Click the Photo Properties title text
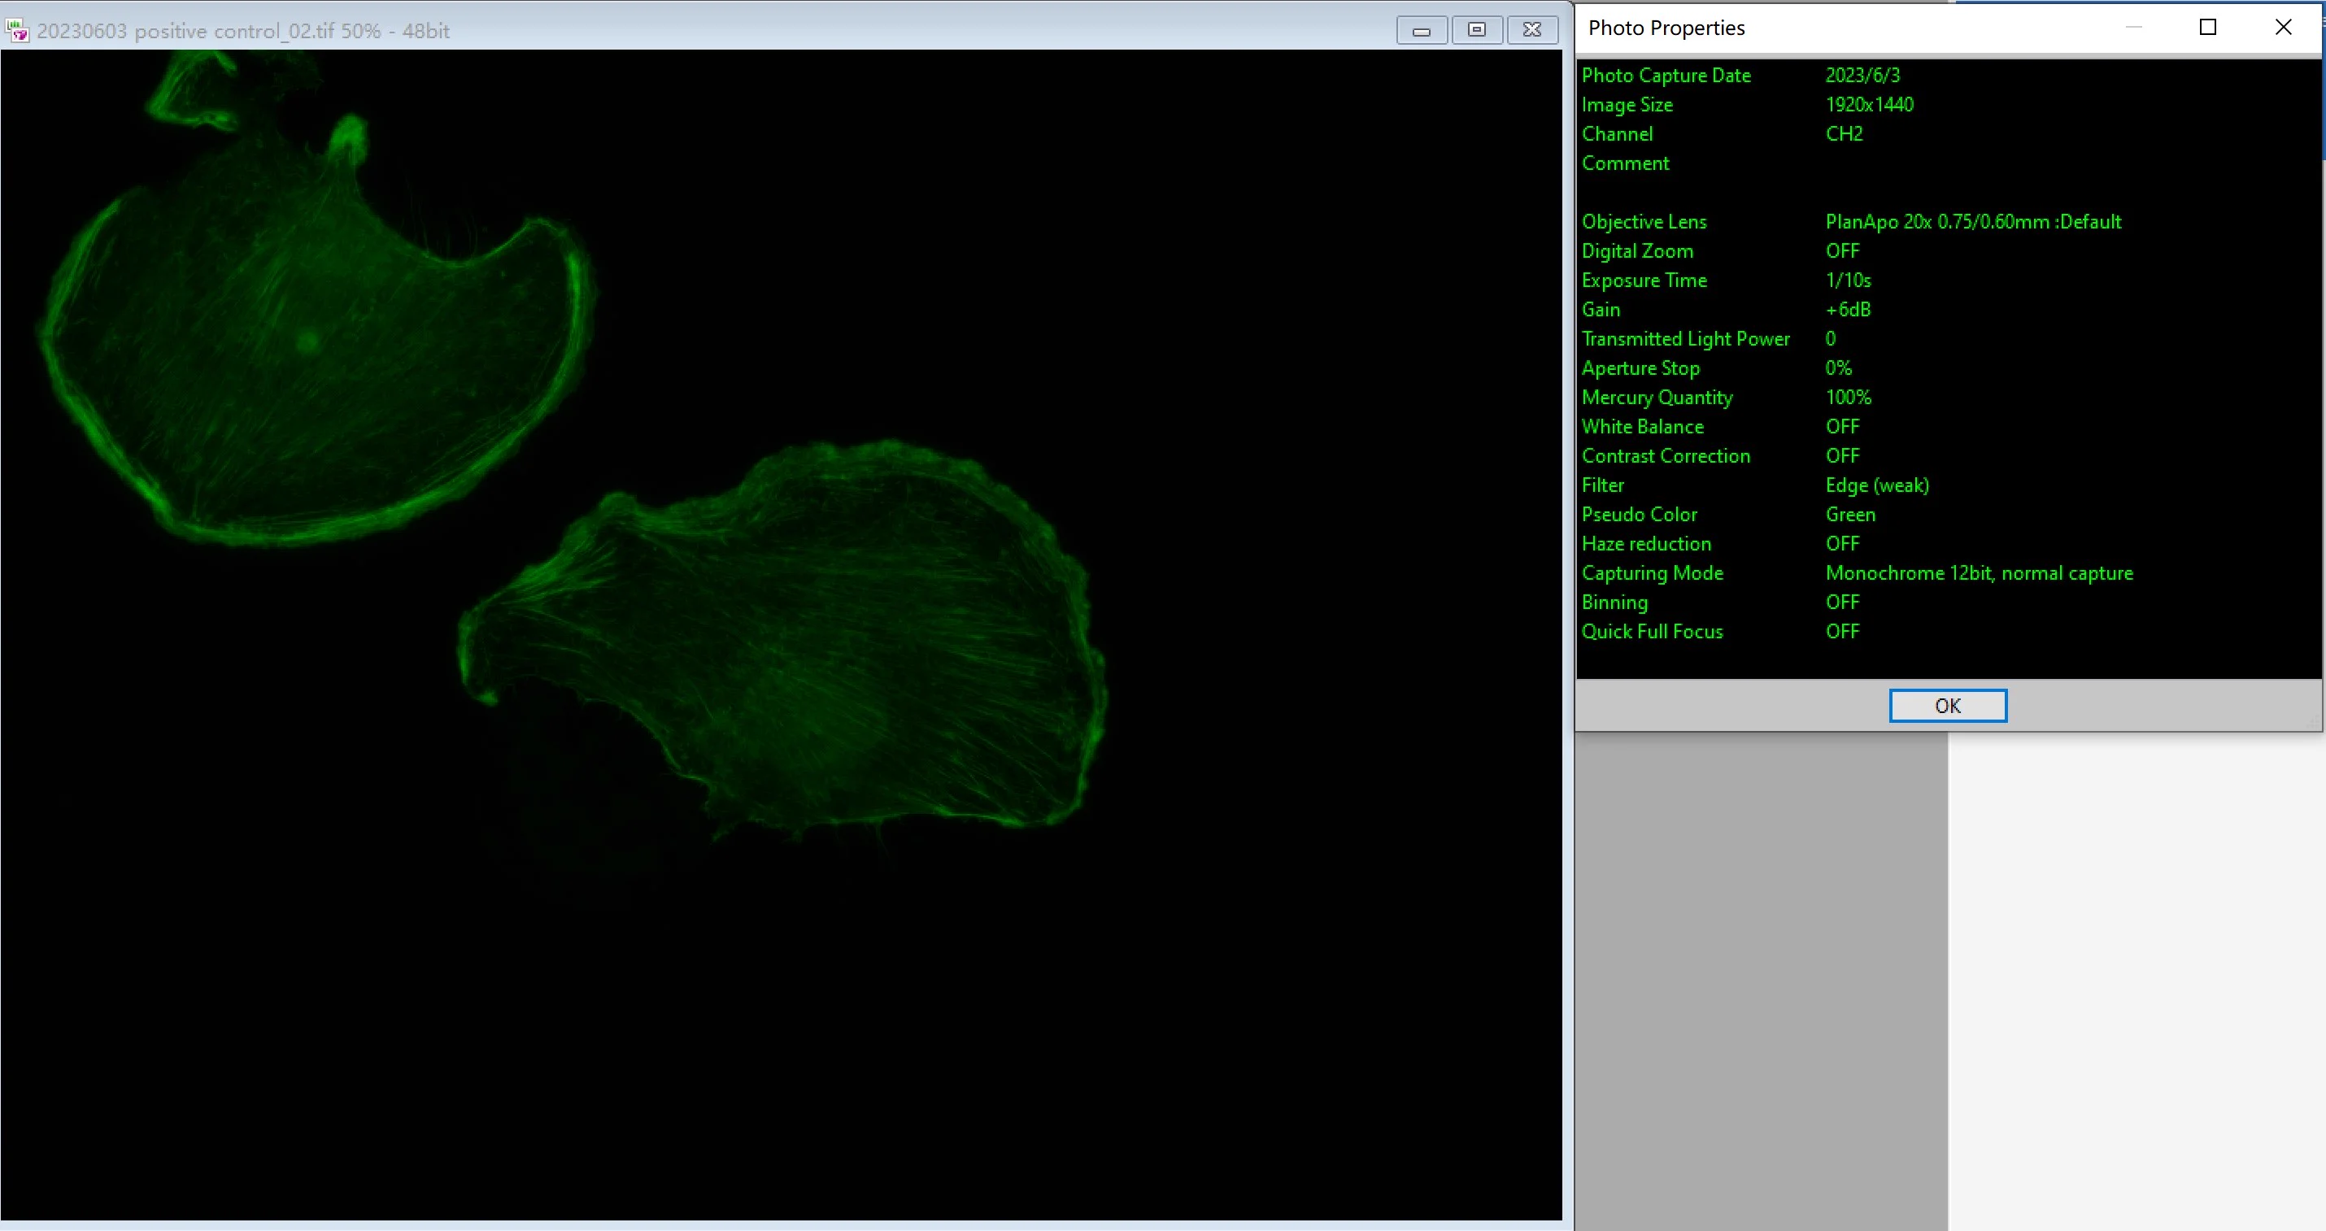 [1666, 28]
